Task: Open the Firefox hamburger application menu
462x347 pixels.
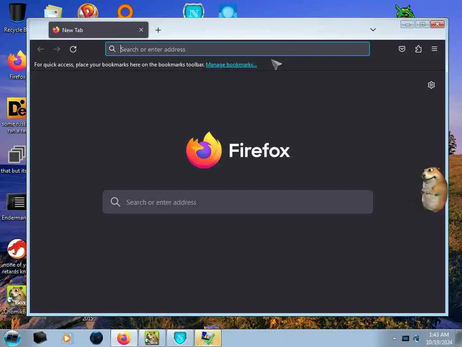Action: pos(434,49)
